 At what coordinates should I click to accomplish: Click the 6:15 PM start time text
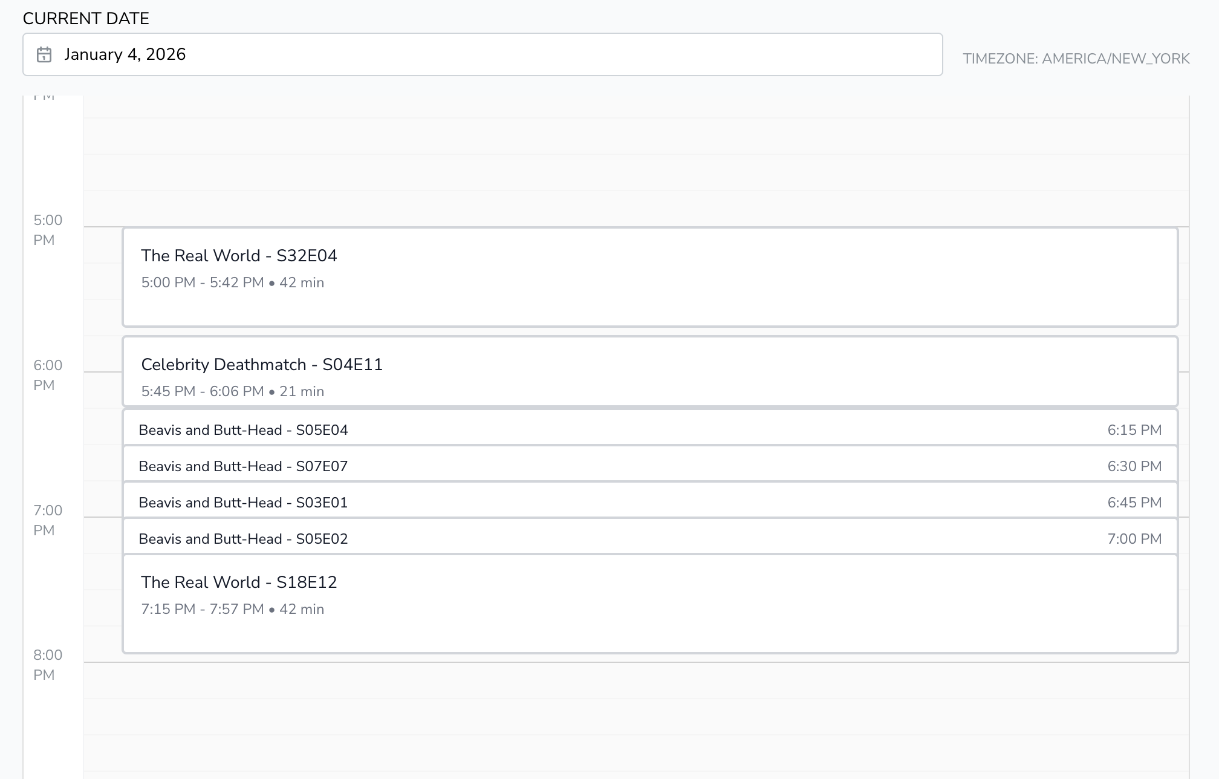(1134, 430)
